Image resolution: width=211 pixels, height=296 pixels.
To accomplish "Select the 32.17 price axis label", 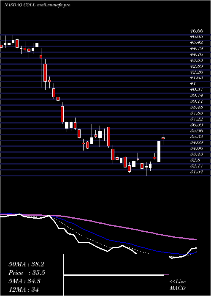I will click(x=196, y=166).
